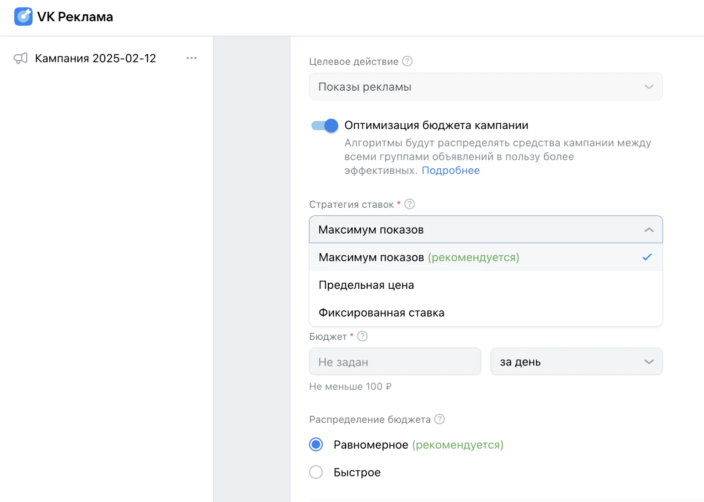Choose Максимум показов (рекомендуется) option

coord(486,257)
